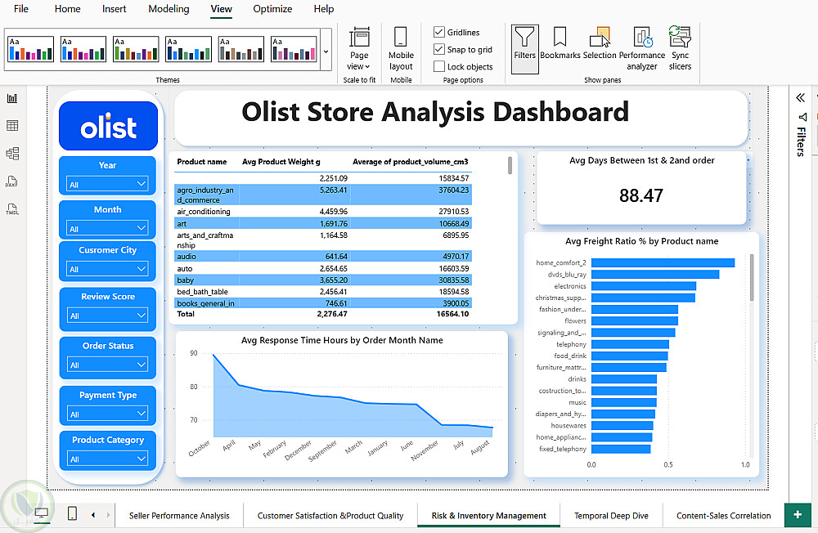The image size is (818, 533).
Task: Select the first theme color swatch
Action: (31, 49)
